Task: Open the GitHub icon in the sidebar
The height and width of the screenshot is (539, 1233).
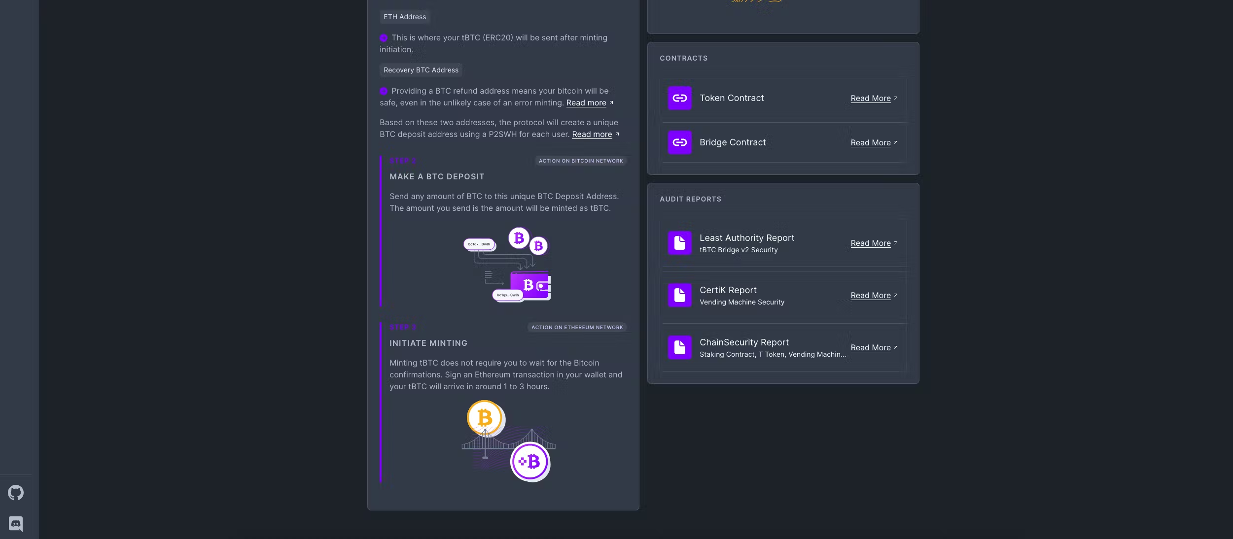Action: [x=16, y=492]
